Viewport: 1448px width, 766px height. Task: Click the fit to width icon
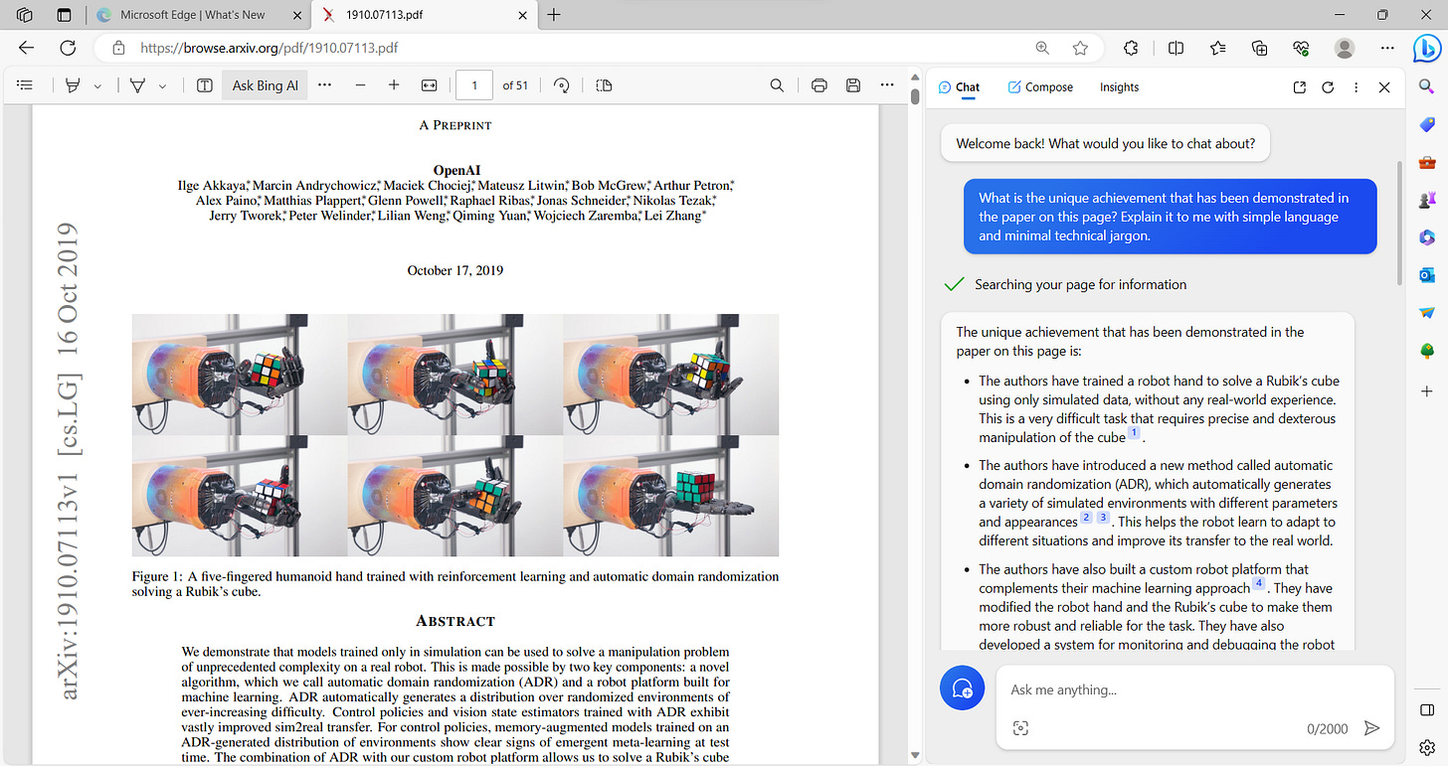[x=429, y=85]
